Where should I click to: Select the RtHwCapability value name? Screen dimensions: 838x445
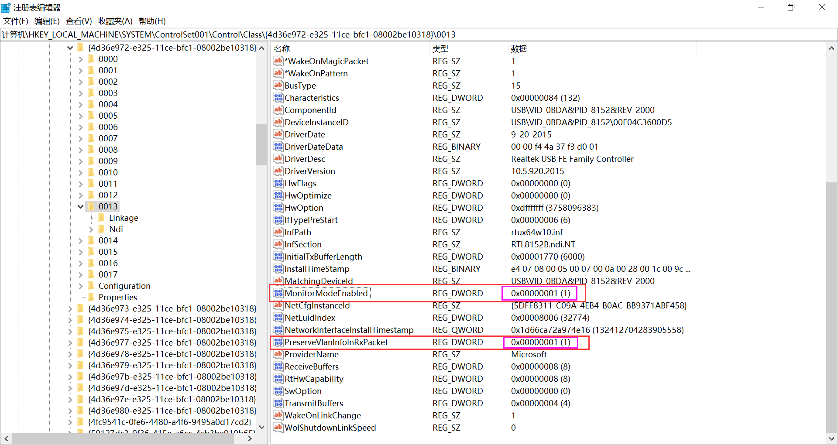(314, 379)
